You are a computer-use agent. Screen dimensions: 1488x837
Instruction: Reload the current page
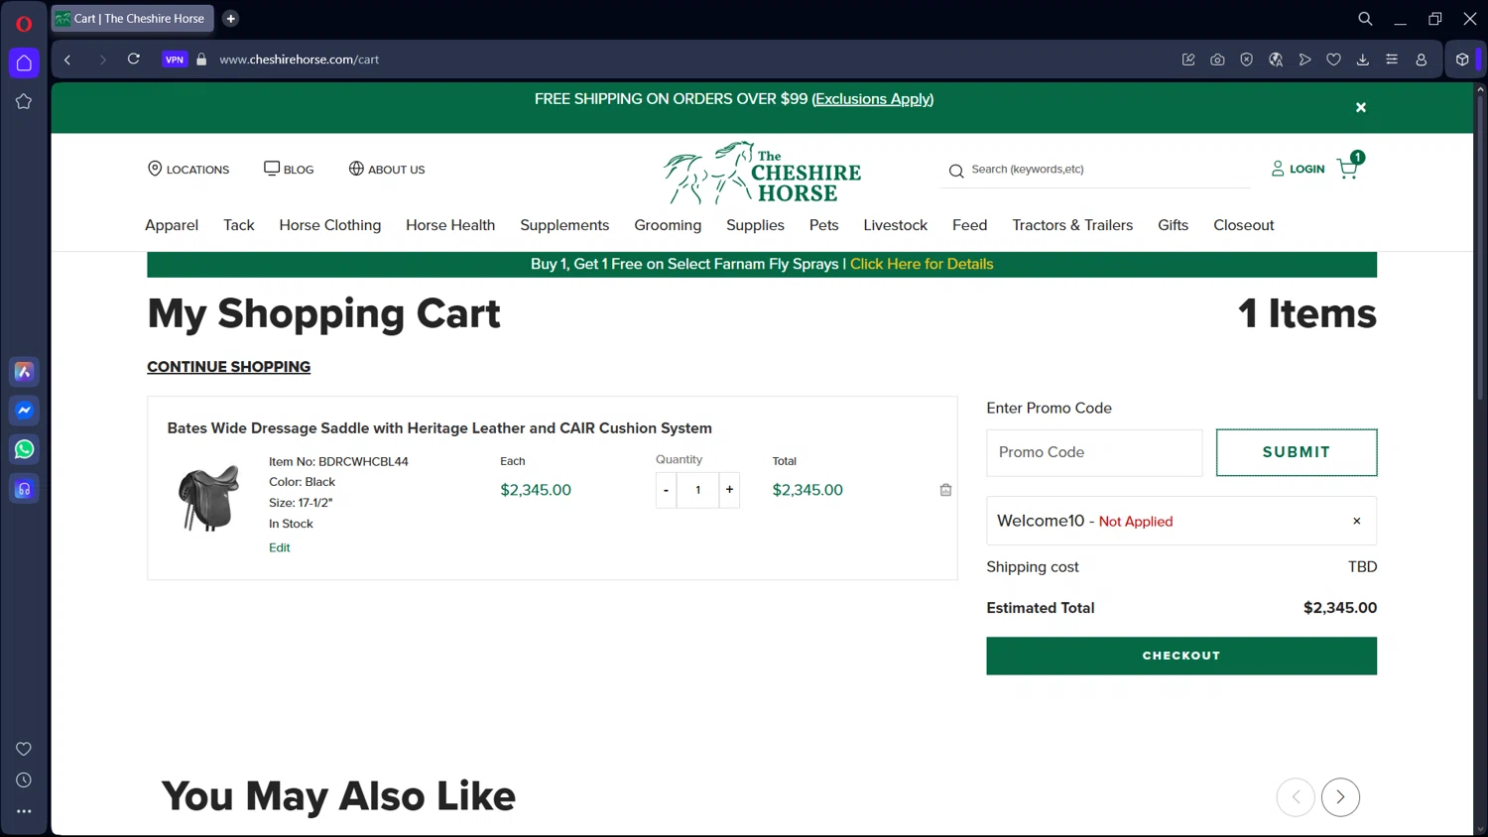click(134, 60)
